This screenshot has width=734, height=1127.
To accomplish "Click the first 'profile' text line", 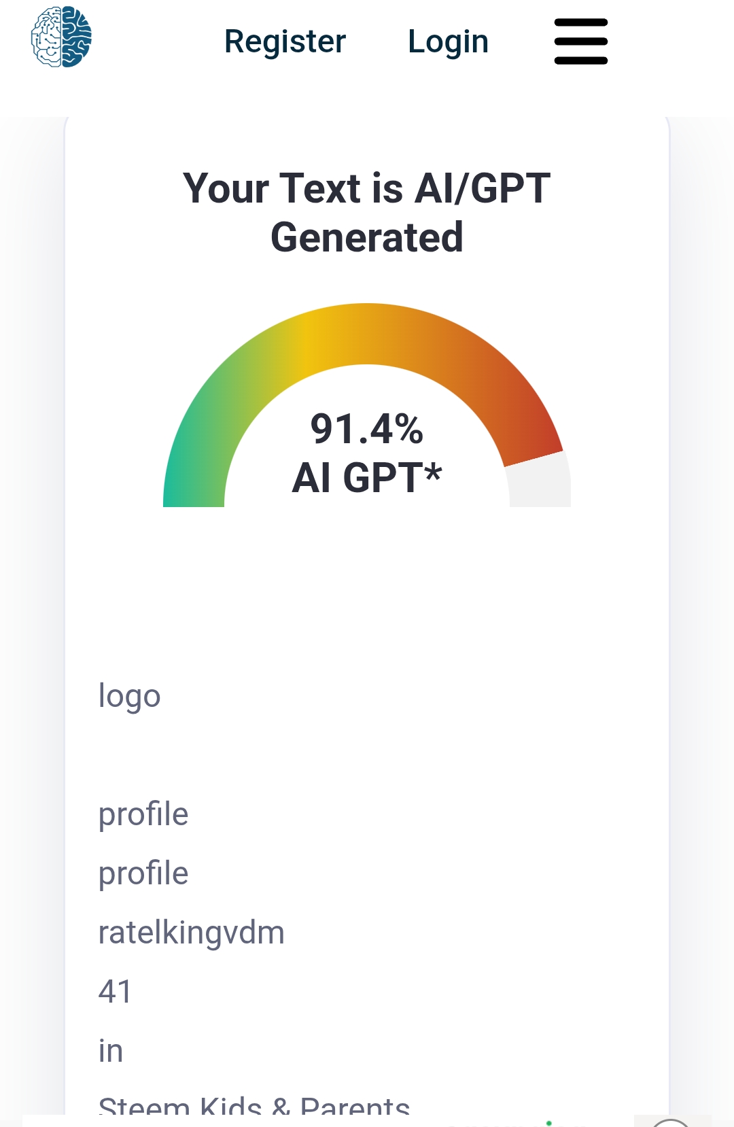I will click(143, 814).
